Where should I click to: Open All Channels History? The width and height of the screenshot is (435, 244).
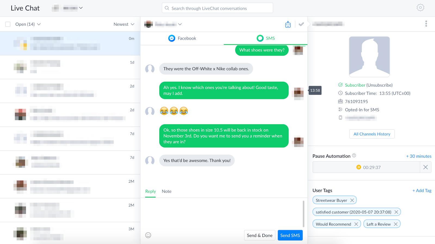372,134
